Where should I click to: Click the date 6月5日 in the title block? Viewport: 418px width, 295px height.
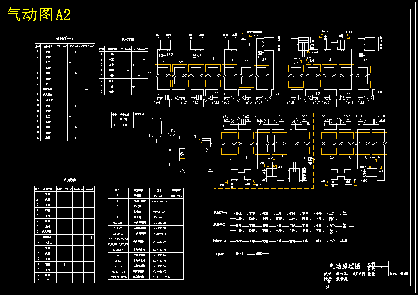coord(359,274)
